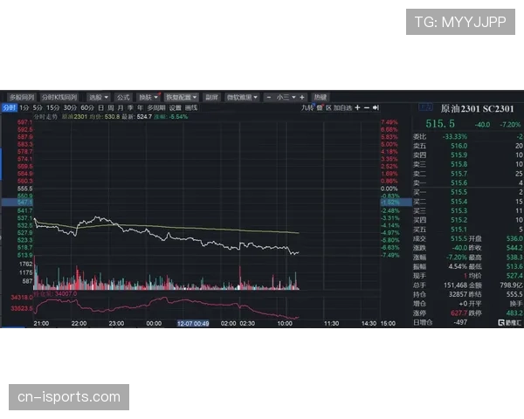Select the 卖三 515.8 order row
524x419 pixels.
point(467,164)
